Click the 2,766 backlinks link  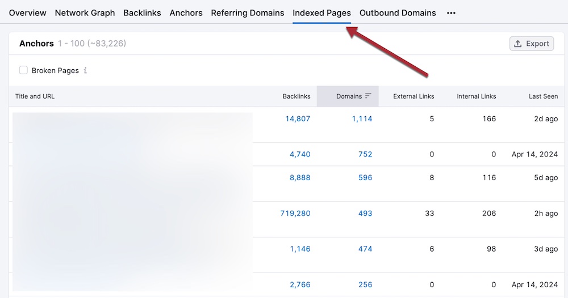click(x=300, y=284)
